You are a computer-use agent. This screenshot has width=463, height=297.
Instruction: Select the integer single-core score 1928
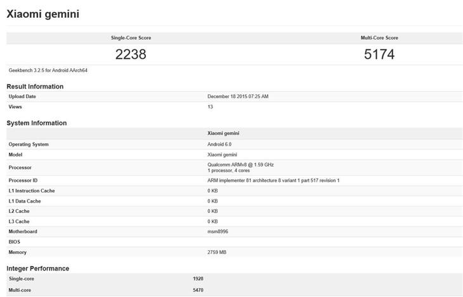(x=198, y=279)
